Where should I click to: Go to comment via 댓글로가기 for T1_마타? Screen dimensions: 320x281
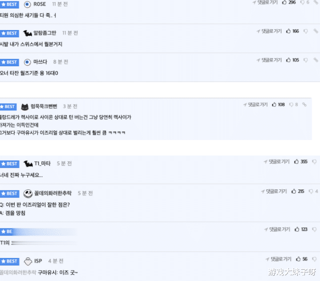[277, 162]
